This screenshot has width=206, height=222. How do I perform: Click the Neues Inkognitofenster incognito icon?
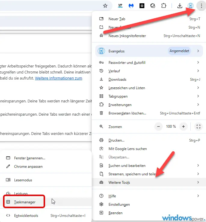pos(101,36)
